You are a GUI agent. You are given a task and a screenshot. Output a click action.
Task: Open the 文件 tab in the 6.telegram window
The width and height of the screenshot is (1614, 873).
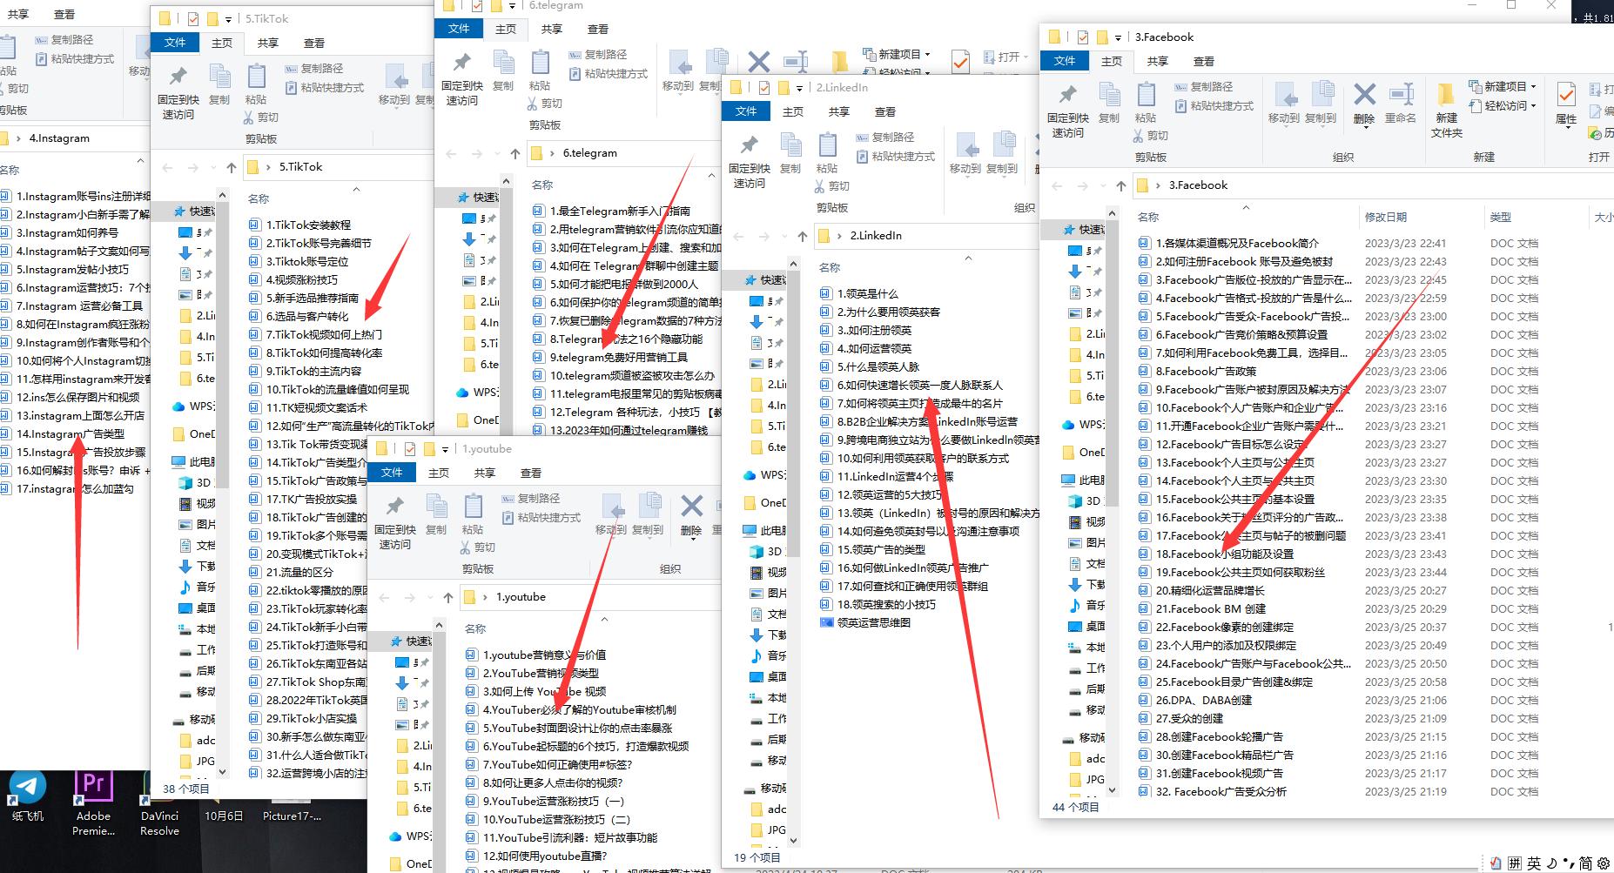(459, 29)
